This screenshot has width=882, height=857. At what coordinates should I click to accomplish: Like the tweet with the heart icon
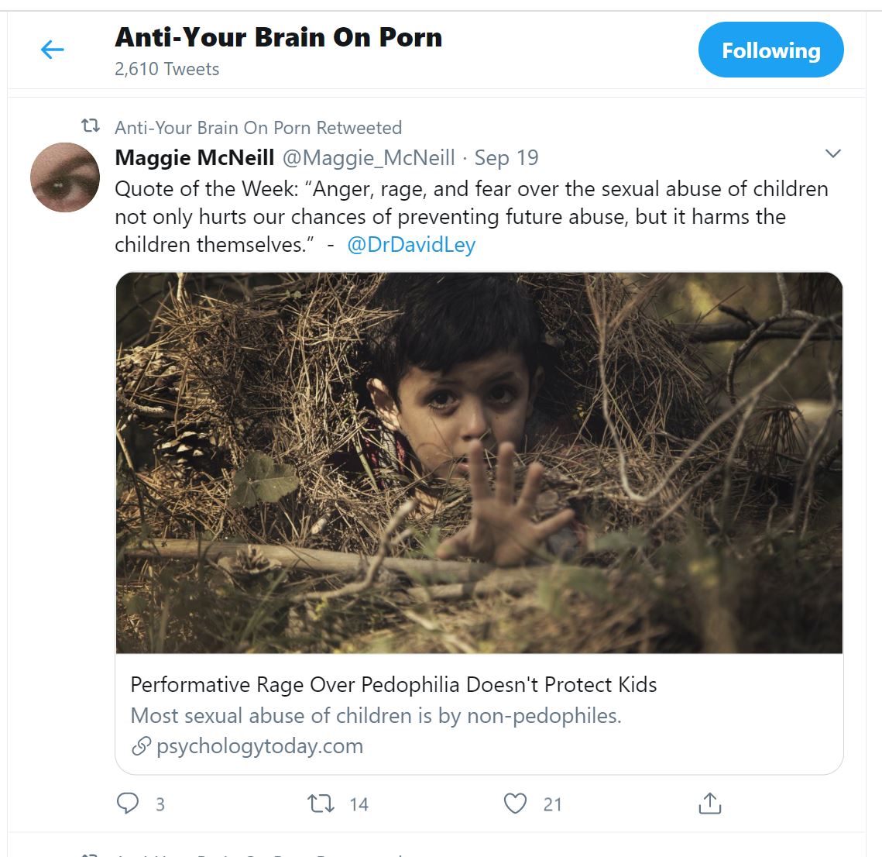click(515, 804)
